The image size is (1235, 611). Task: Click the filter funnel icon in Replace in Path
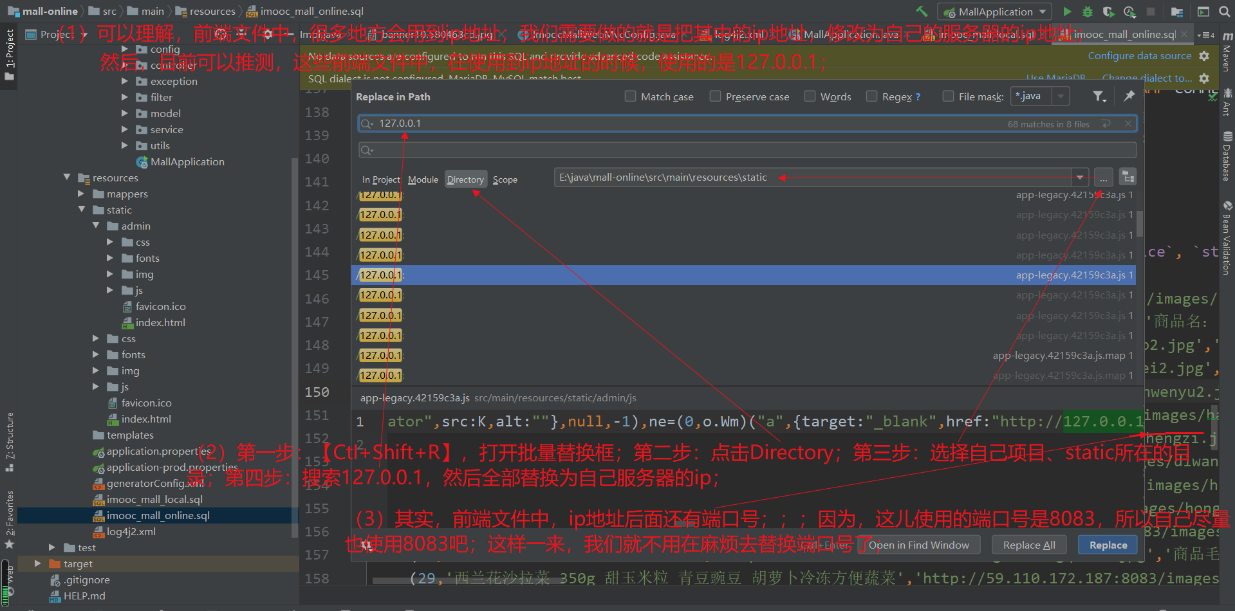click(x=1099, y=96)
